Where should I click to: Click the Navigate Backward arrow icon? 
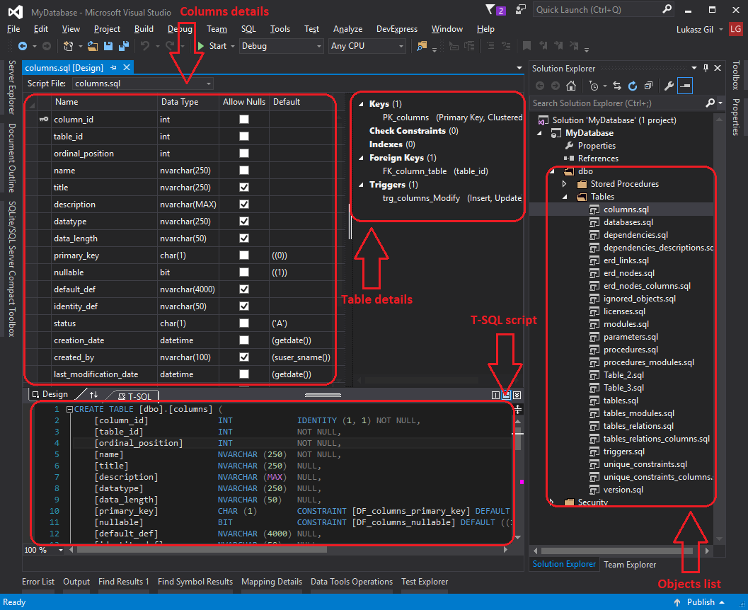tap(23, 45)
